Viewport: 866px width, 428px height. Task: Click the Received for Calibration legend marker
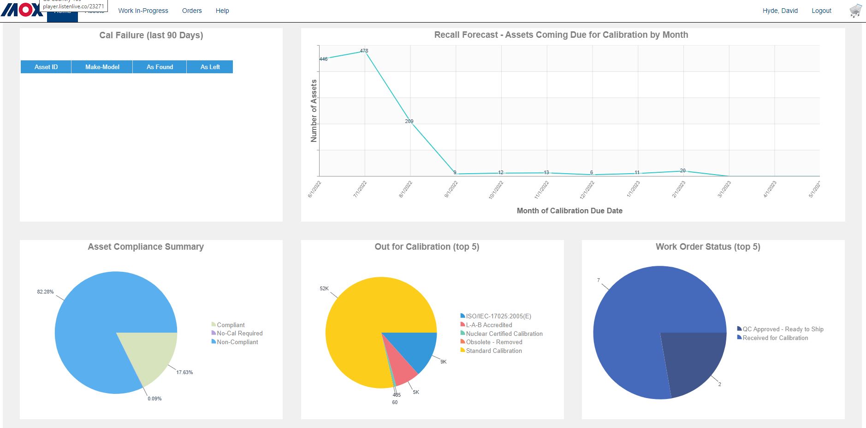[739, 337]
